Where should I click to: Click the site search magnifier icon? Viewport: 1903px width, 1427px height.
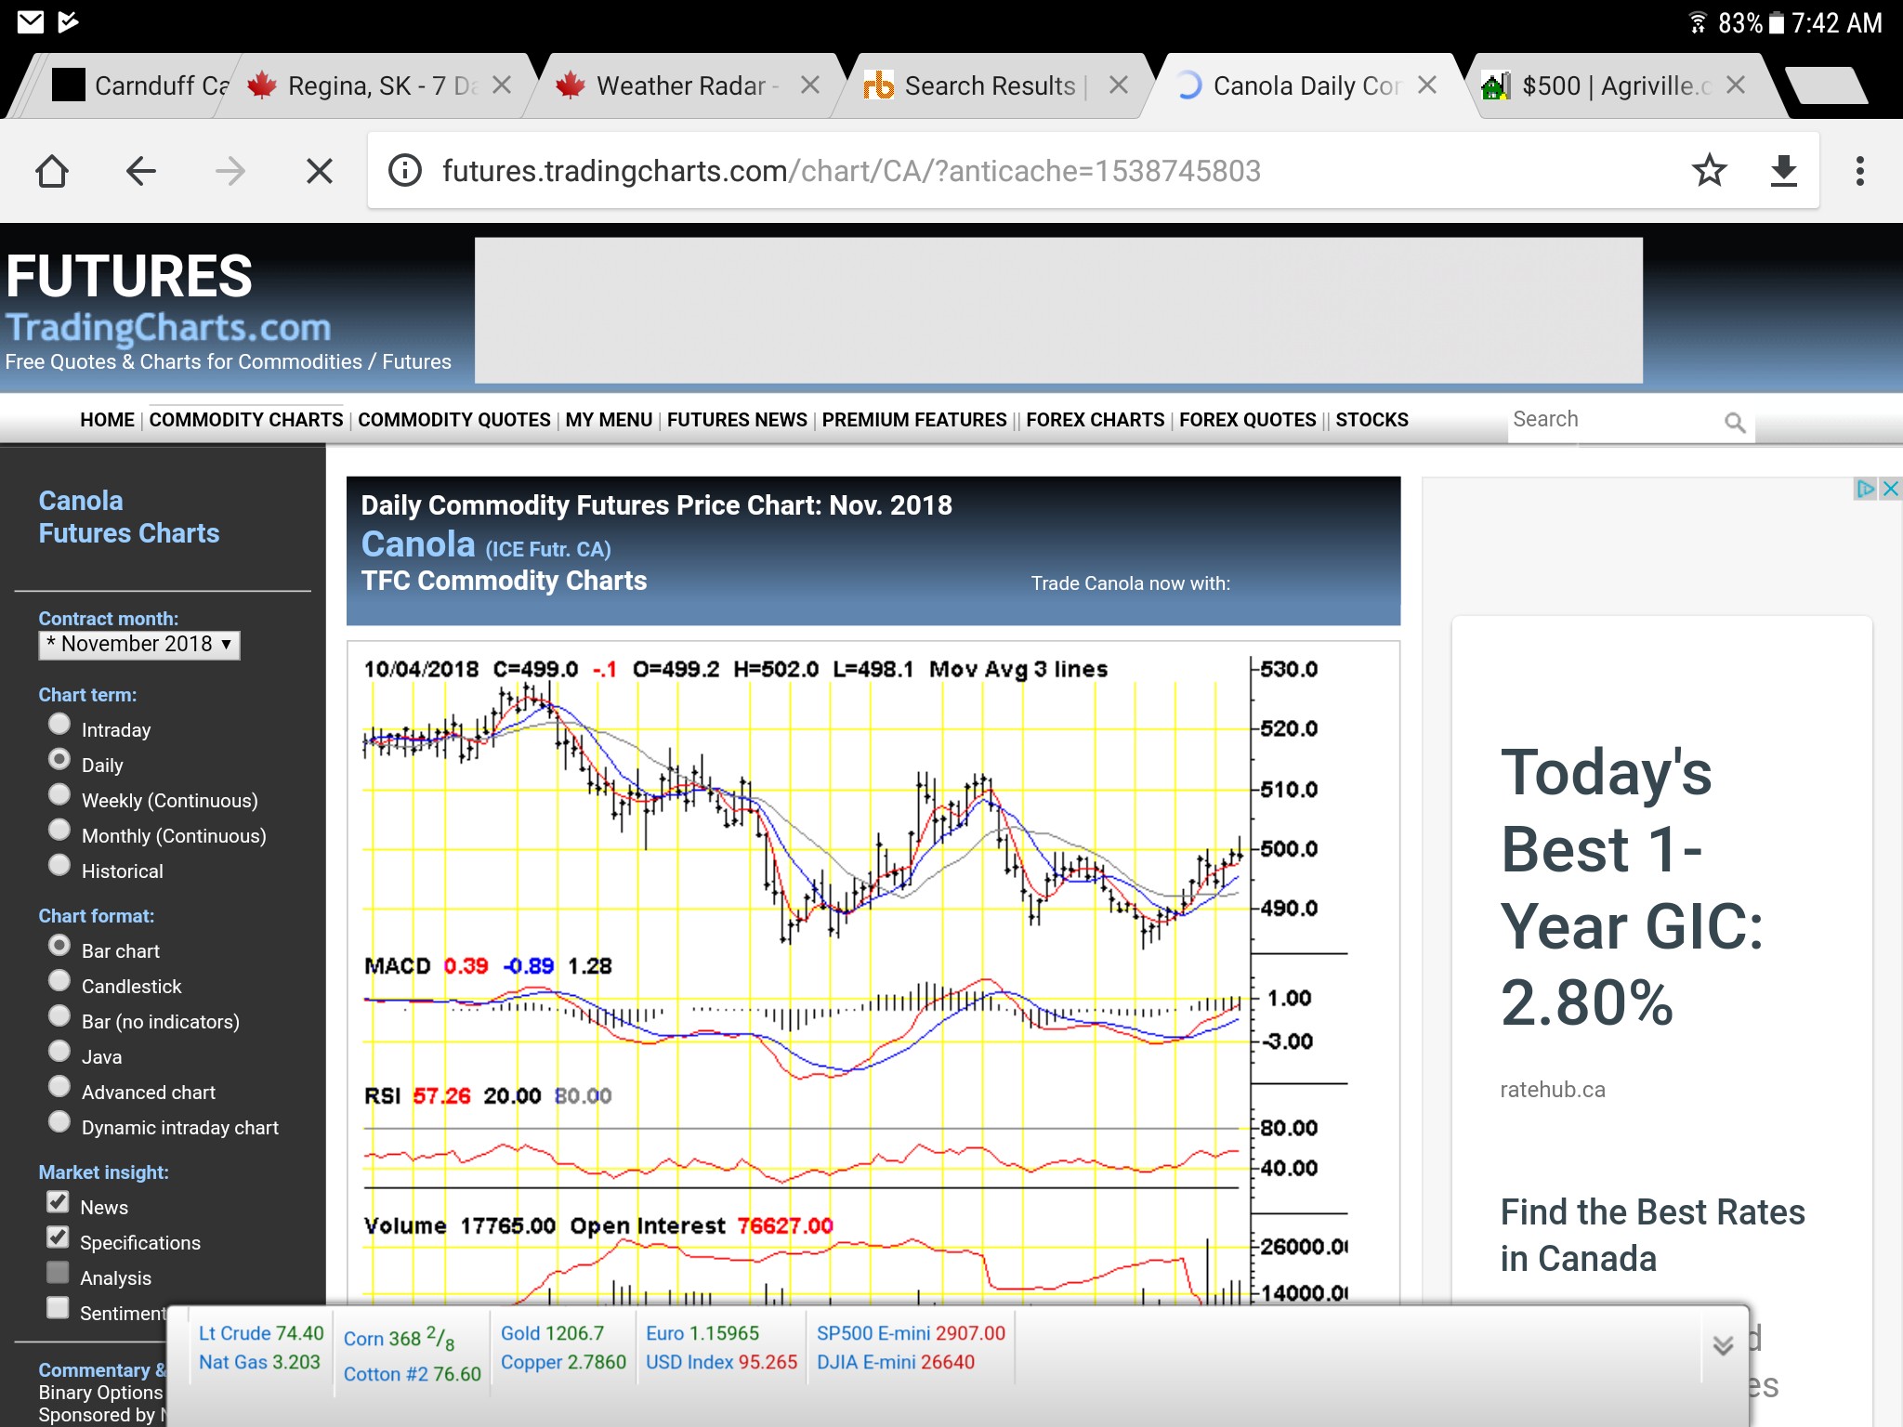(x=1734, y=423)
